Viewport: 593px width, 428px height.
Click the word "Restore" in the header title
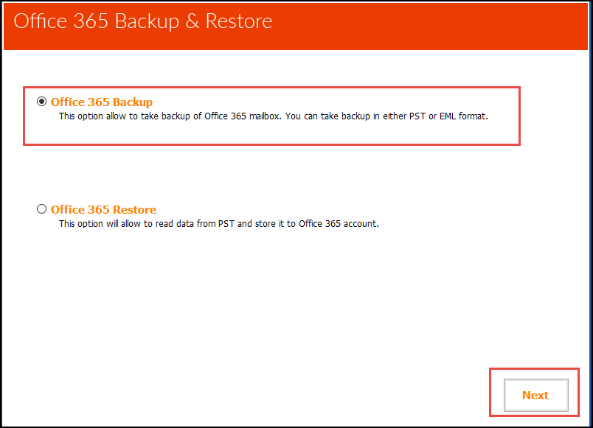point(239,21)
